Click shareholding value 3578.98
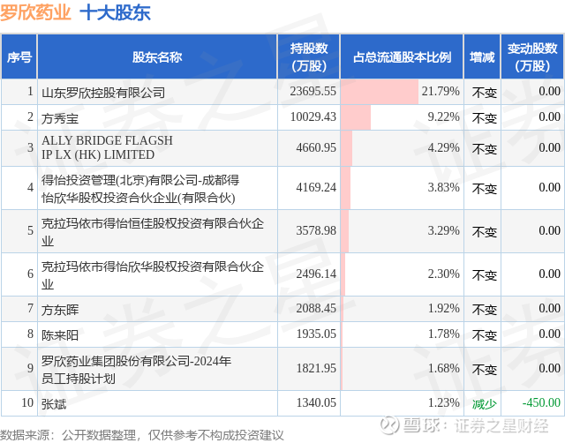Screen dimensions: 565x443 pos(316,230)
